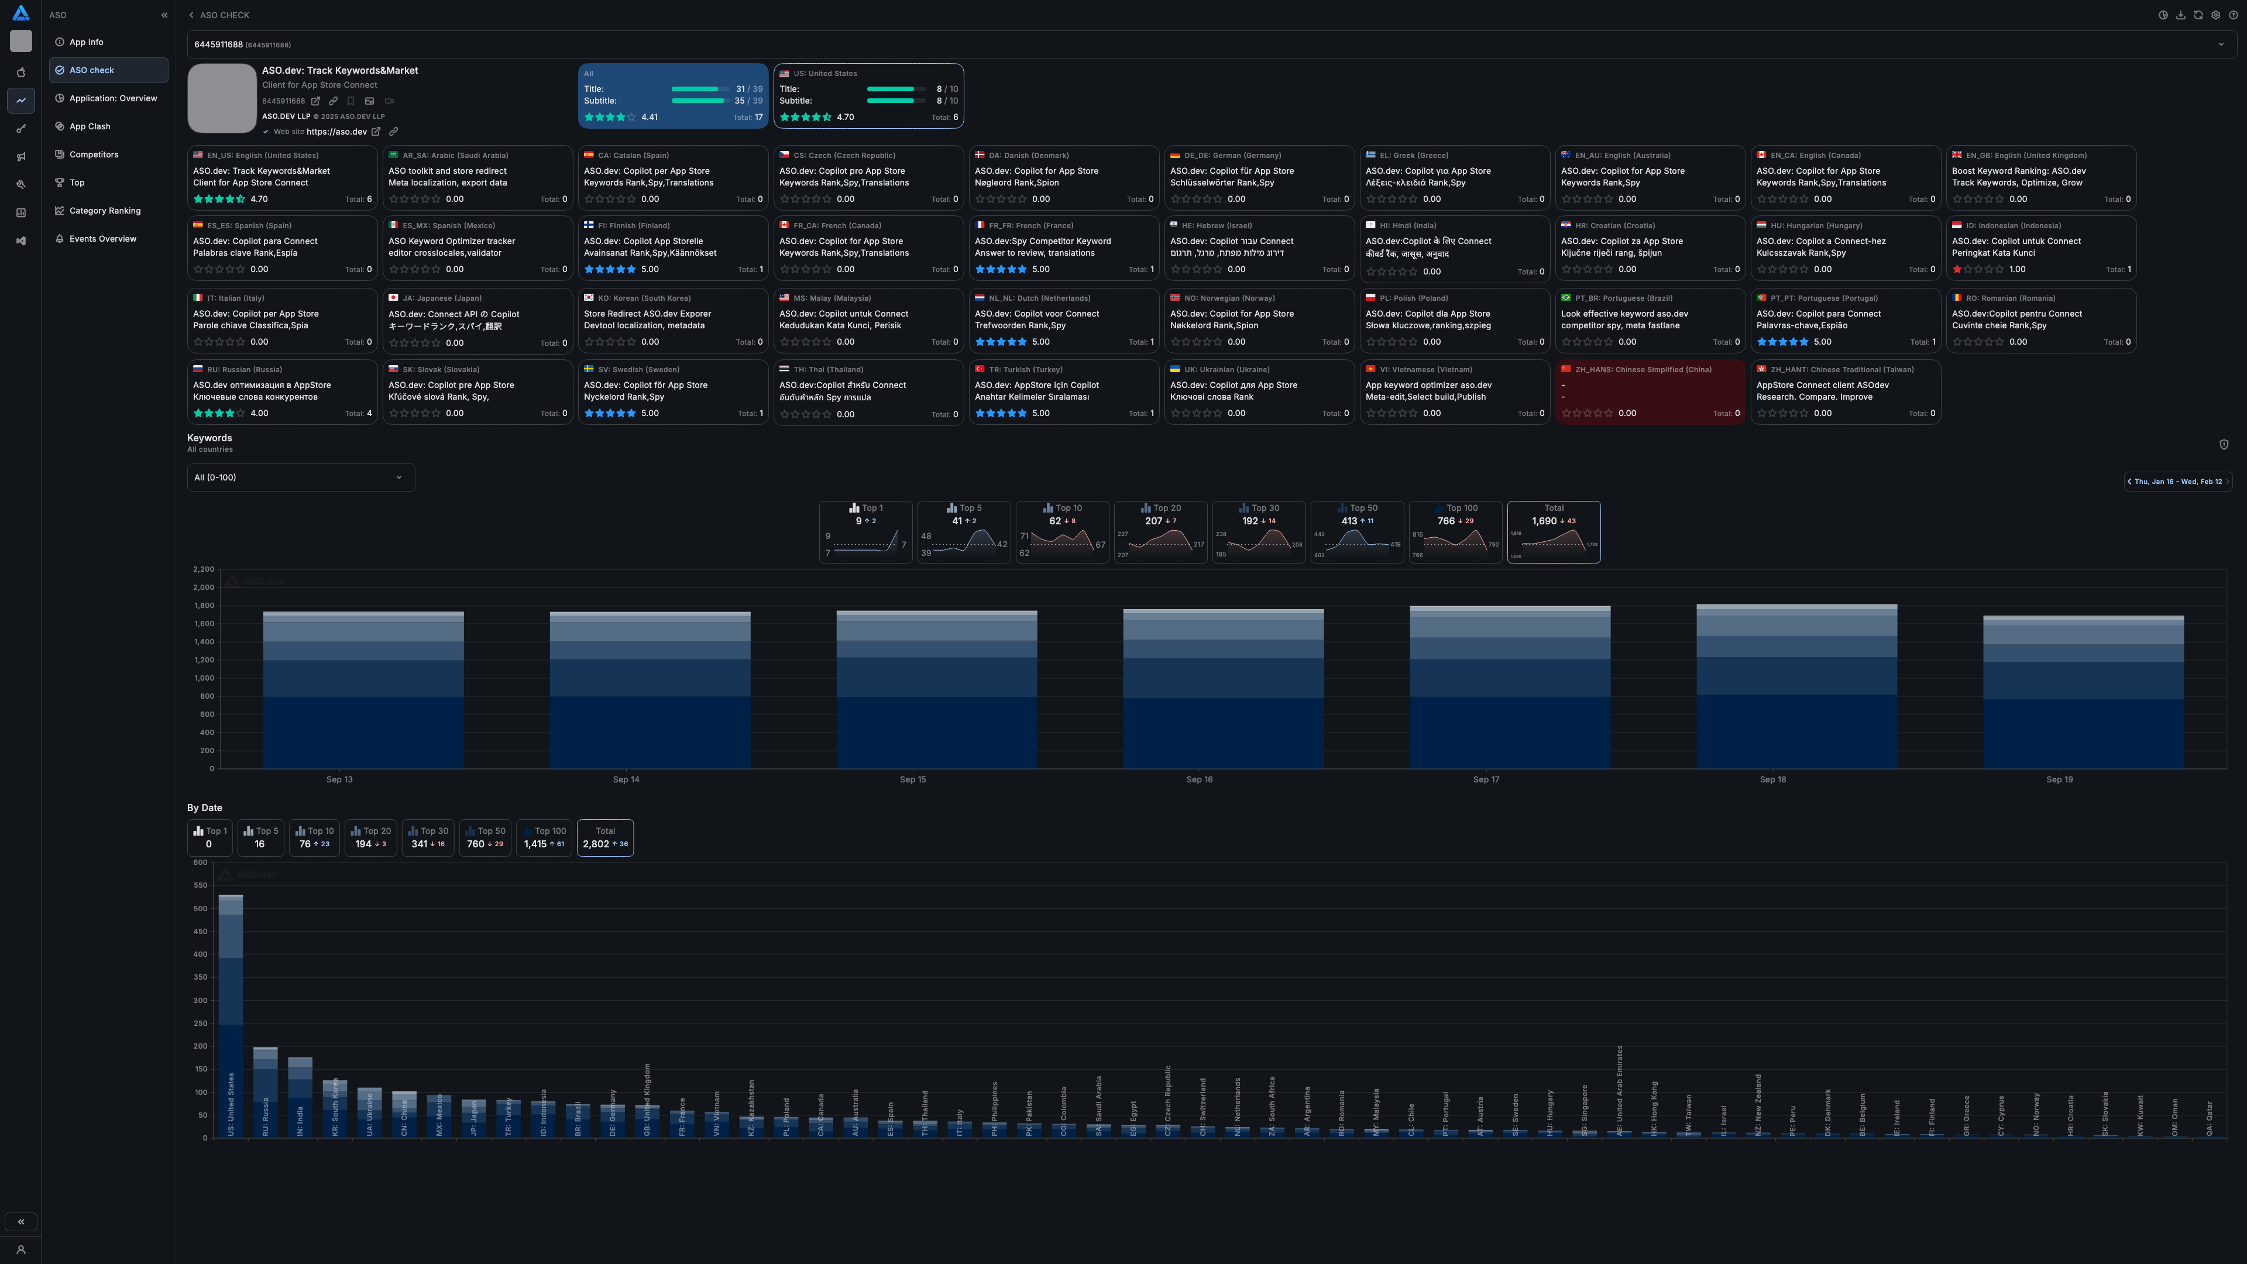The height and width of the screenshot is (1264, 2247).
Task: Select the Top 10 keywords stat card
Action: pyautogui.click(x=1061, y=531)
